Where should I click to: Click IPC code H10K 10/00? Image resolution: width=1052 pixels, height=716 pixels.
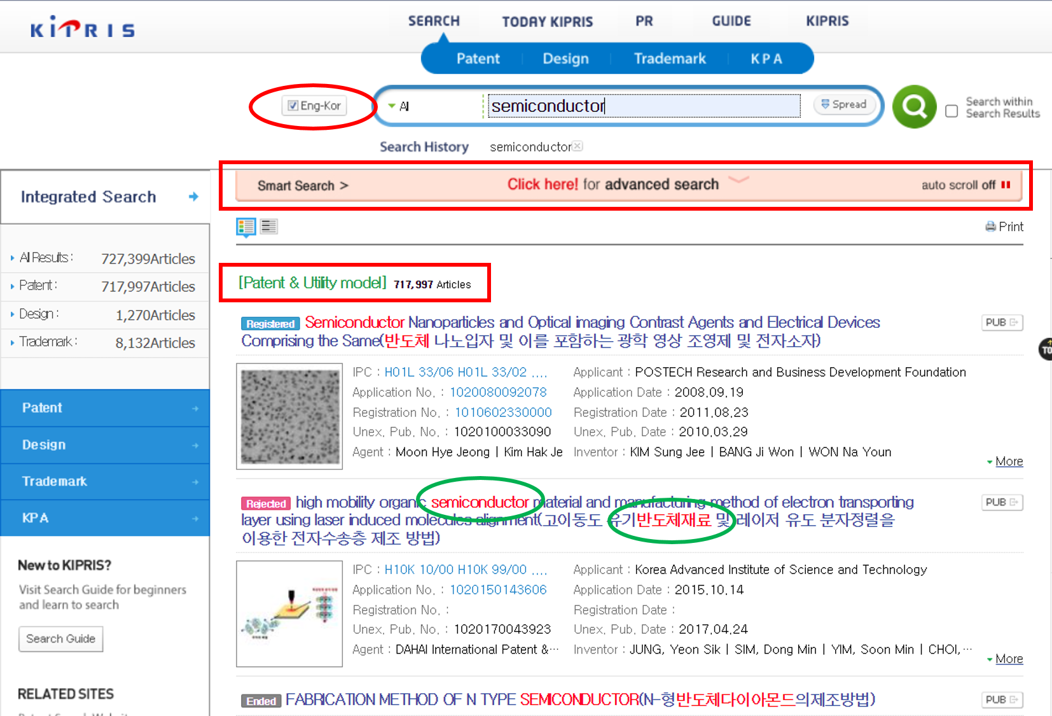[x=418, y=569]
